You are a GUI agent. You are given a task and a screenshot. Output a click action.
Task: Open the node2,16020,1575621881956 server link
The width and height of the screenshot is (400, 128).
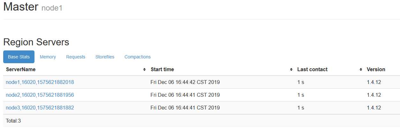coord(40,95)
